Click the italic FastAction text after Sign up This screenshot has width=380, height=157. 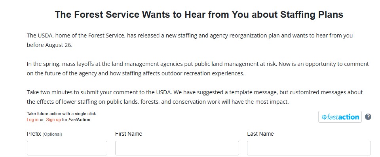coord(79,120)
